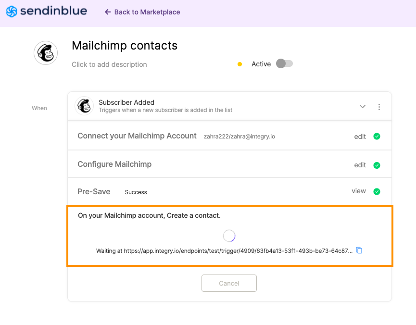This screenshot has width=416, height=325.
Task: Edit the connected Mailchimp account
Action: coord(360,137)
